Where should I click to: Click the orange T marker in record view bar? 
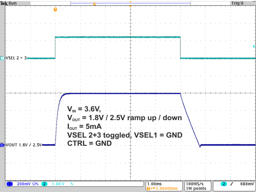click(94, 4)
